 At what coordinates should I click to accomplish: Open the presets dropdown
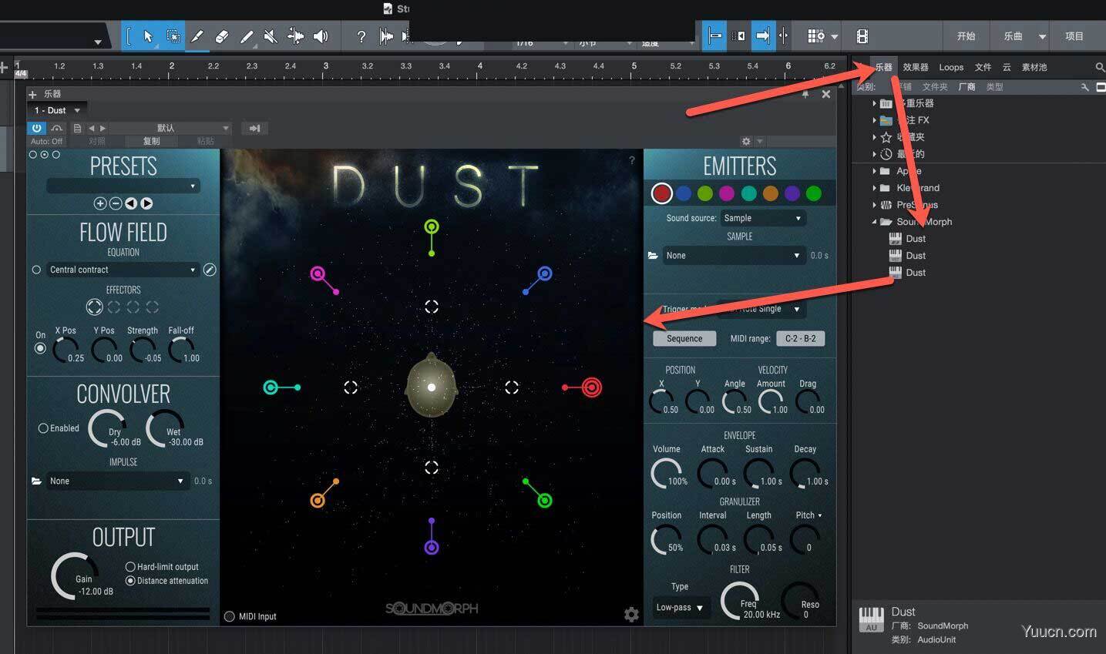point(123,186)
